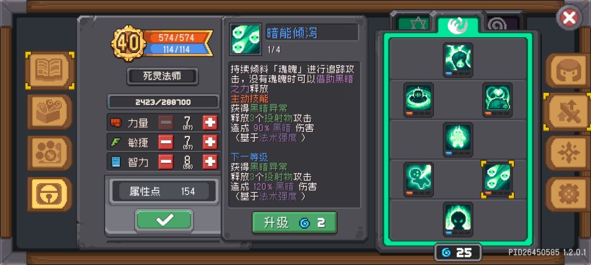Open the gear settings icon on right
Viewport: 591px width, 265px height.
tap(567, 194)
